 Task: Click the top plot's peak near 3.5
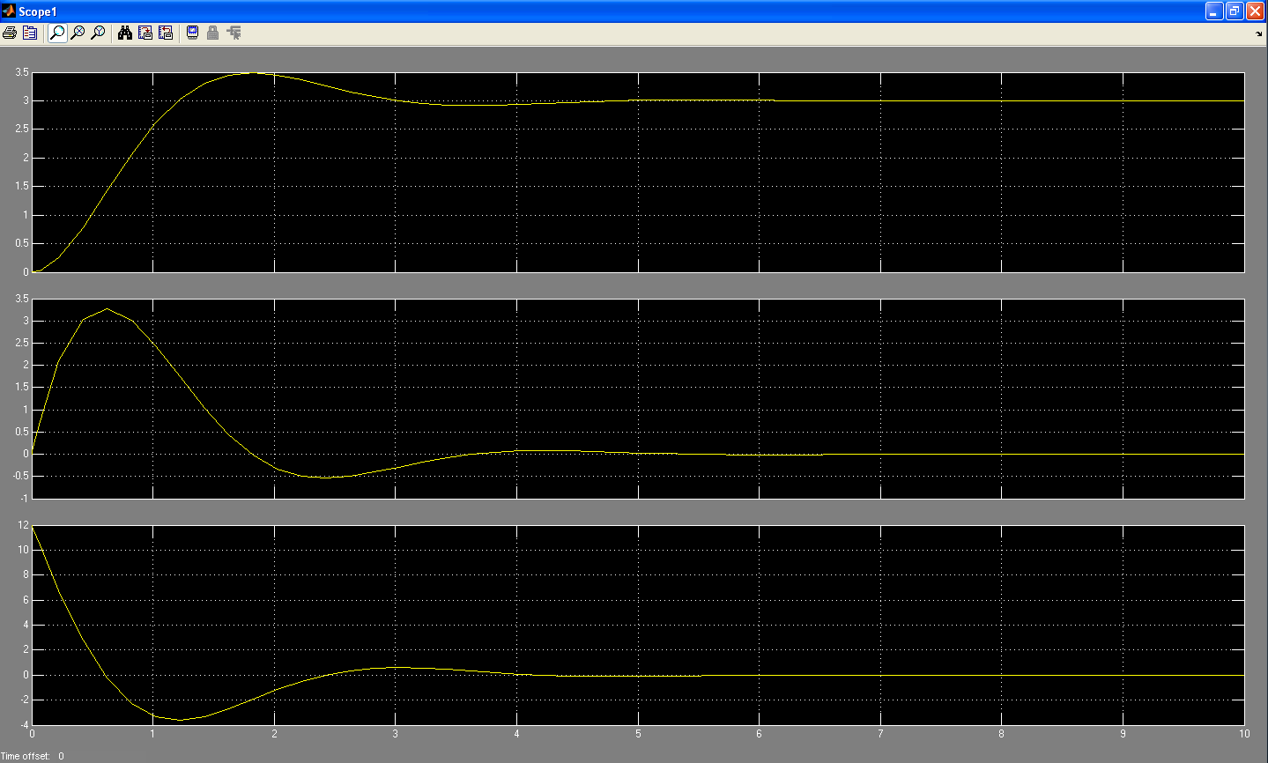click(251, 73)
